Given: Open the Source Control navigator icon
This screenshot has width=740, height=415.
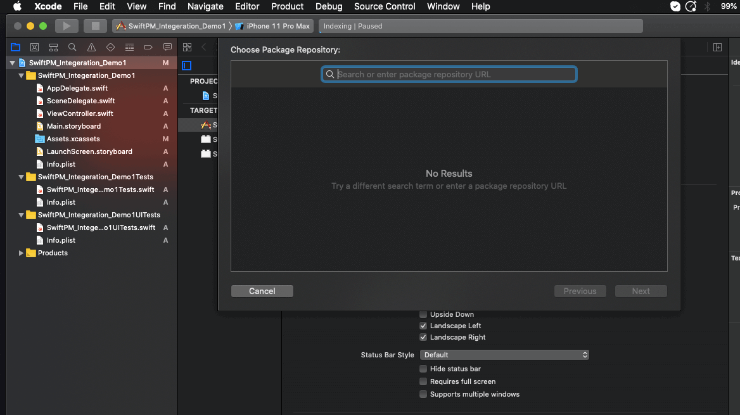Looking at the screenshot, I should (x=34, y=48).
